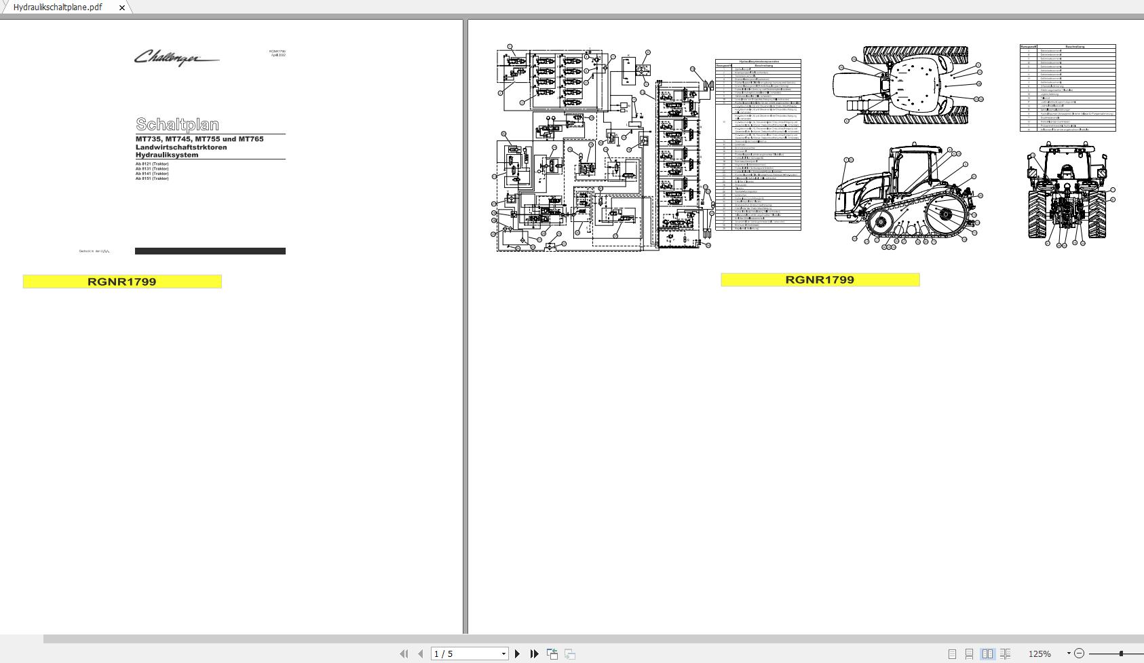The height and width of the screenshot is (663, 1144).
Task: Jump to the first page
Action: pos(404,653)
